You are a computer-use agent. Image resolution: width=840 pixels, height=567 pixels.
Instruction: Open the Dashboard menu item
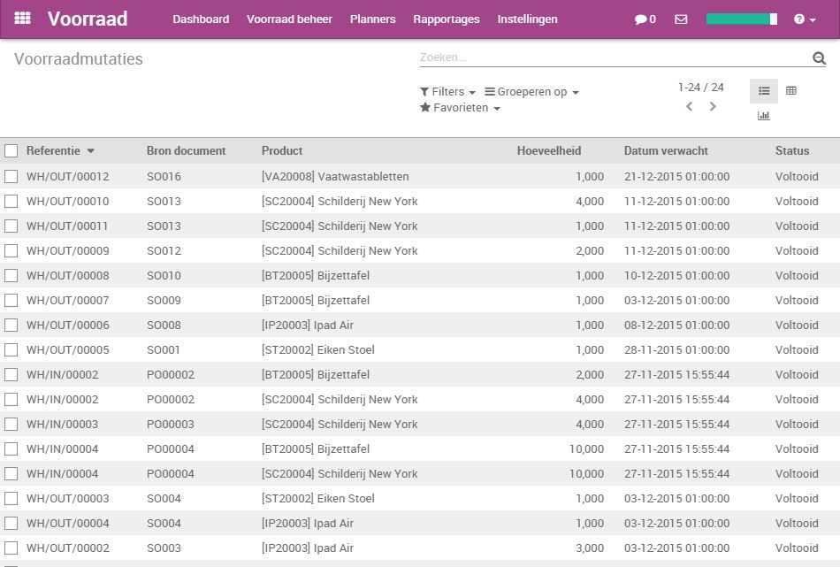[201, 19]
